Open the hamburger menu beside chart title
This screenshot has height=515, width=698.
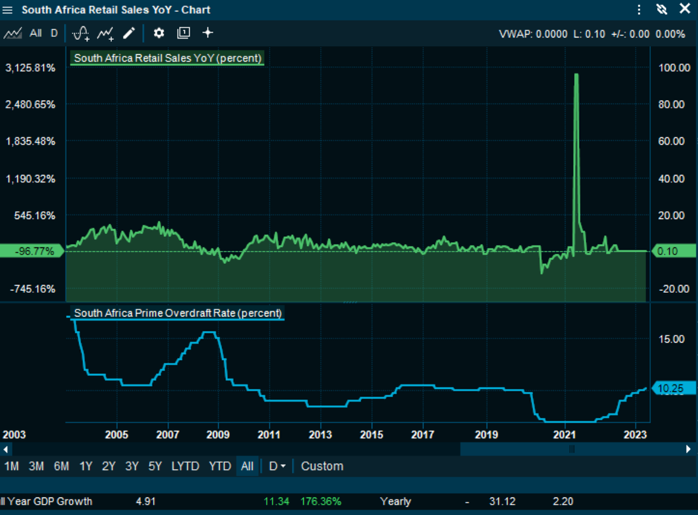tap(7, 10)
